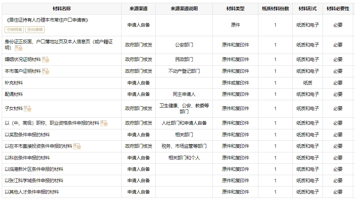This screenshot has width=355, height=200.
Task: Click the 民政部门 source description cell
Action: (184, 59)
